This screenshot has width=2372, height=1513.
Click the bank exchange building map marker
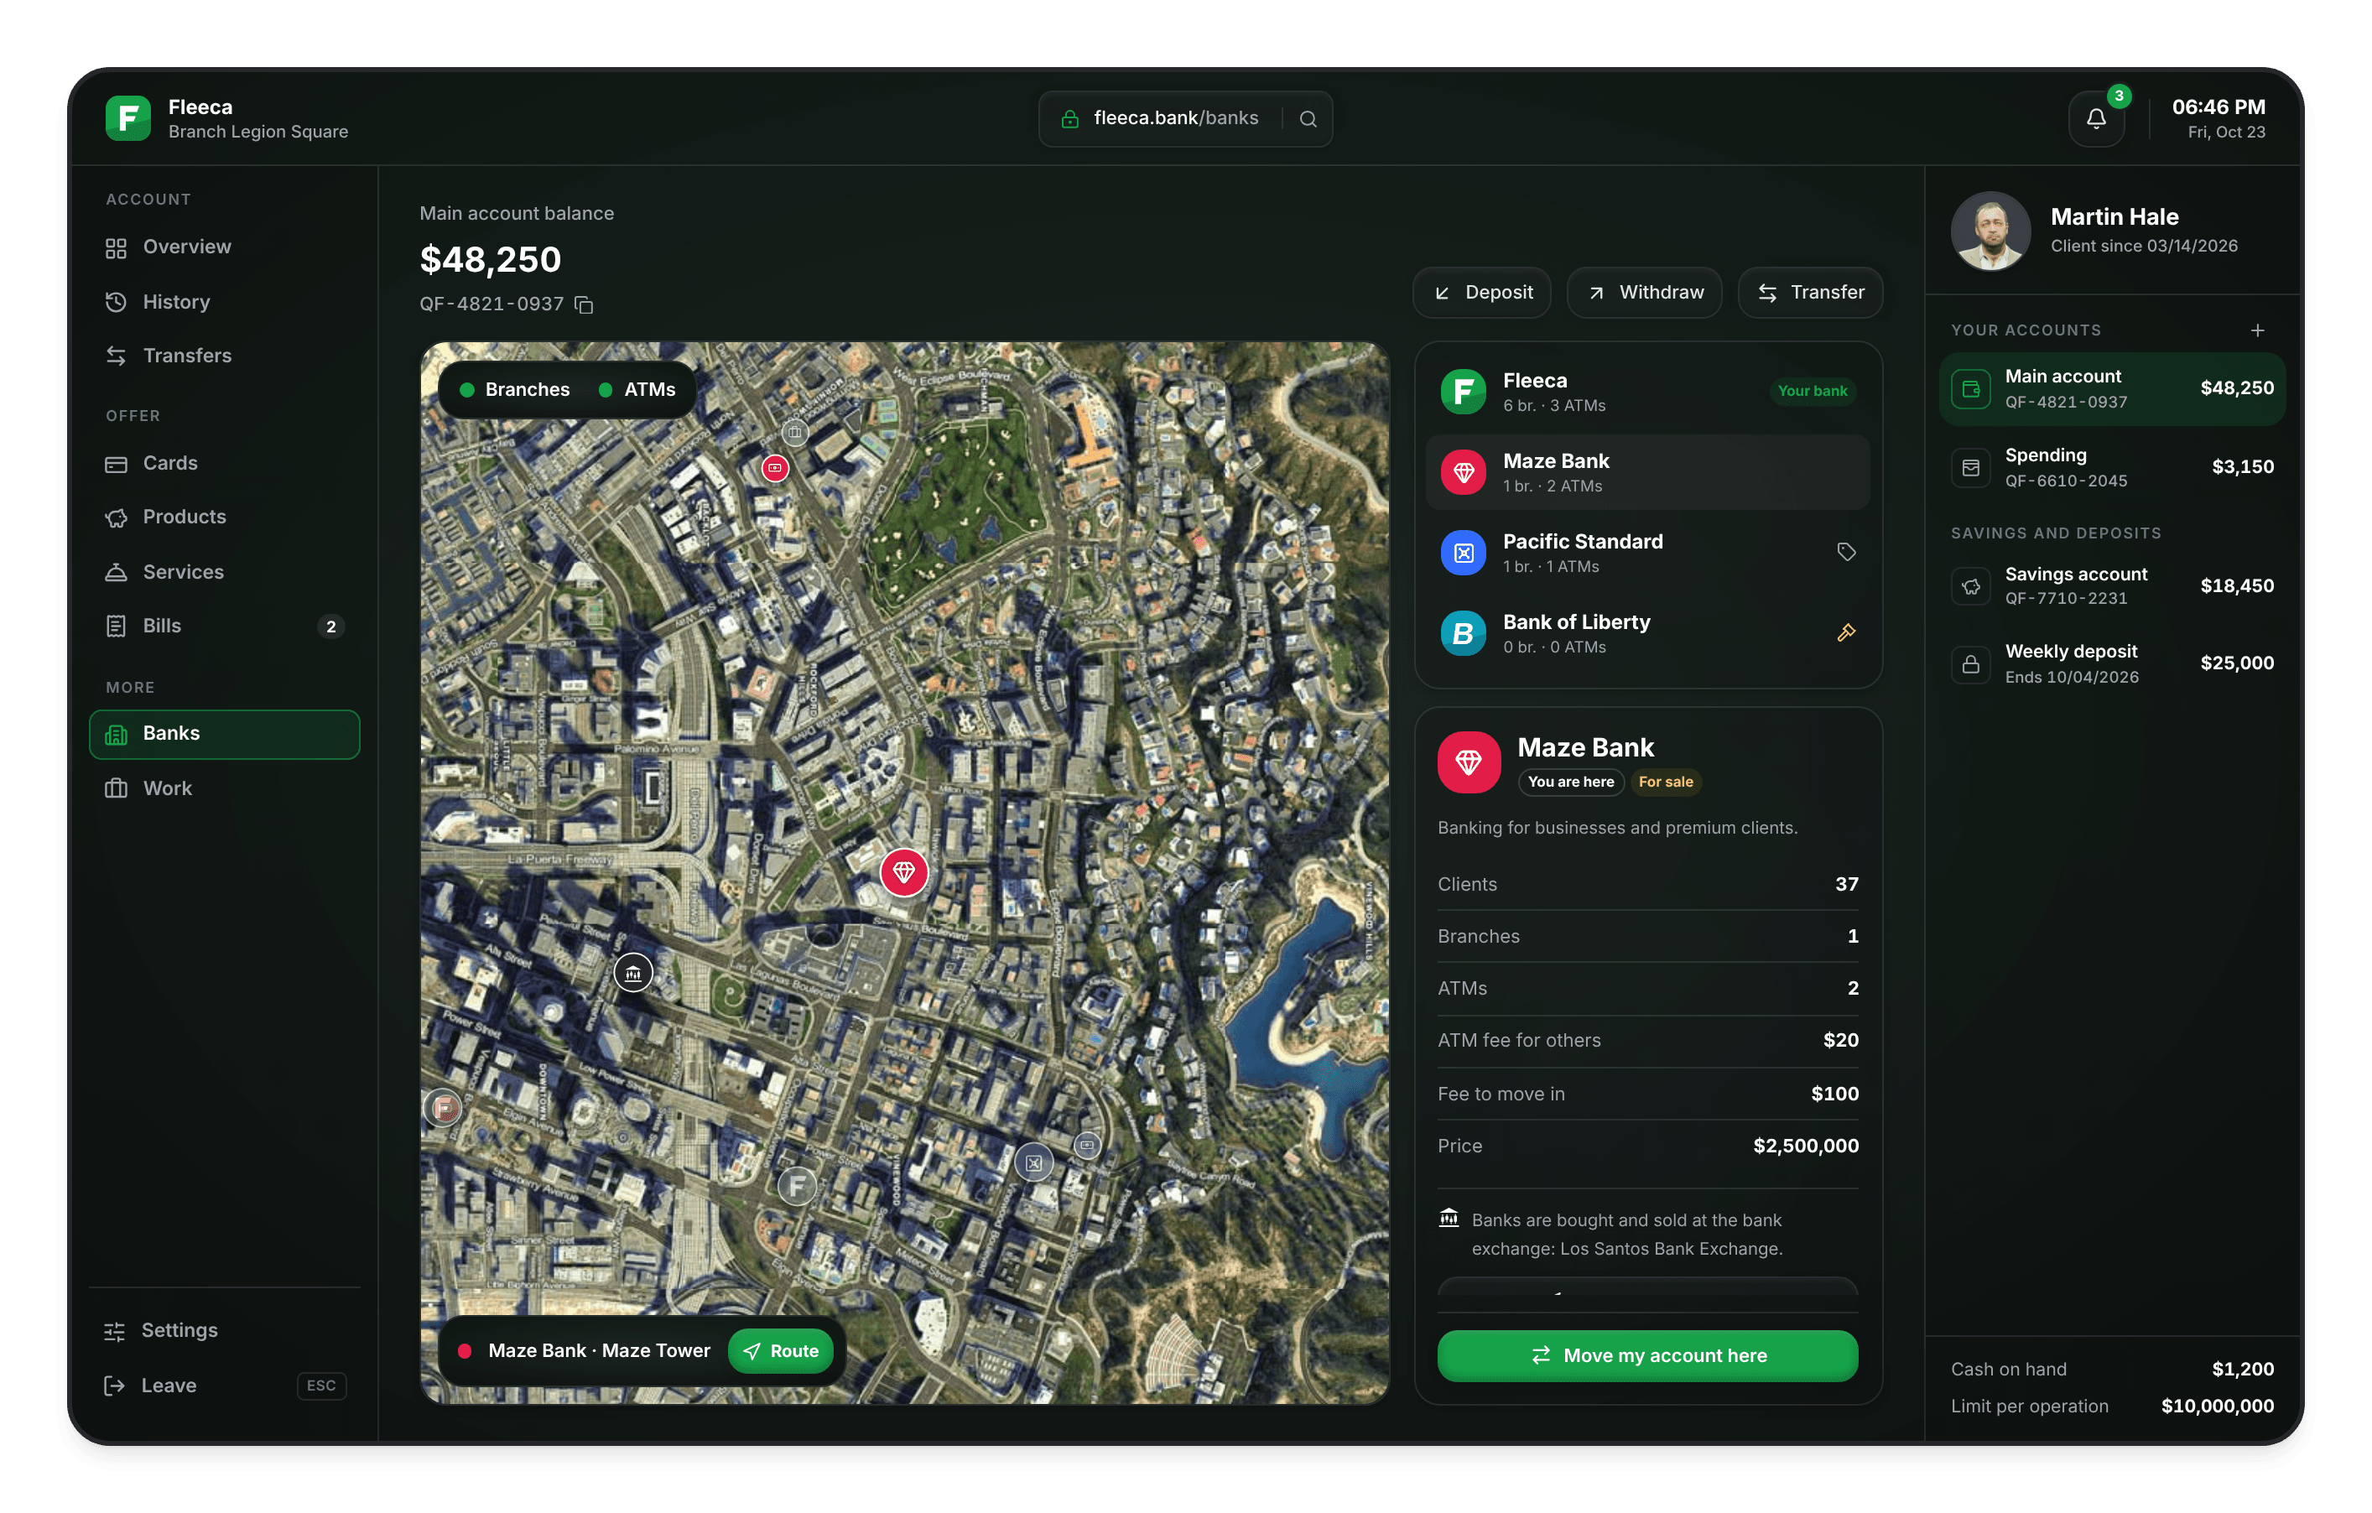632,973
